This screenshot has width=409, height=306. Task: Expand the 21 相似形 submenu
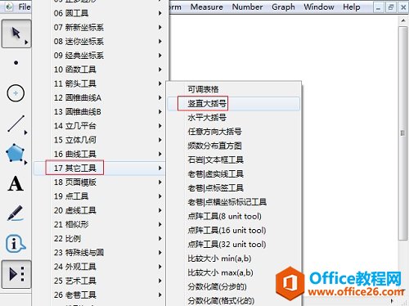pos(99,224)
